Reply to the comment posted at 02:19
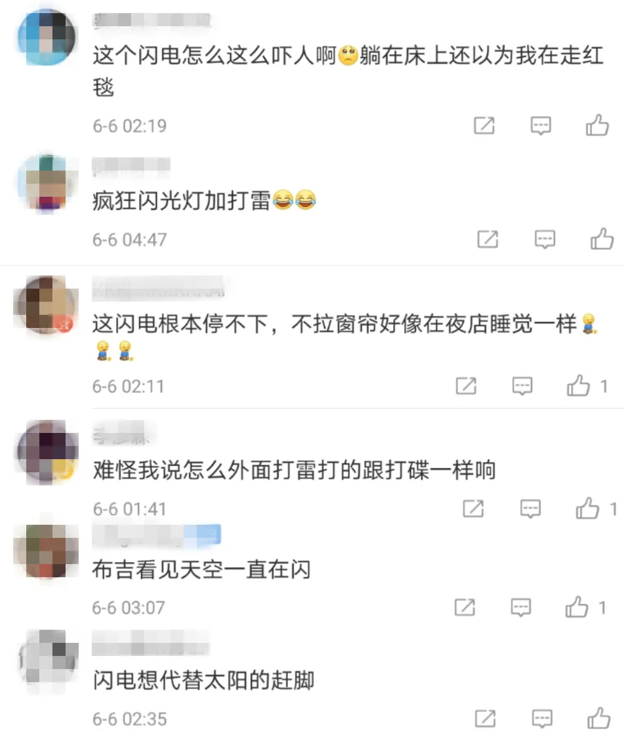 coord(541,125)
